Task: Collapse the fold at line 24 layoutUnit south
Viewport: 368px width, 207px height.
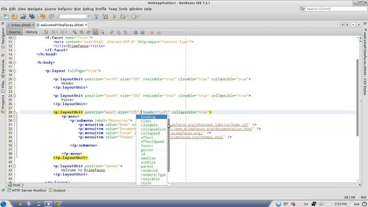Action: (x=14, y=95)
